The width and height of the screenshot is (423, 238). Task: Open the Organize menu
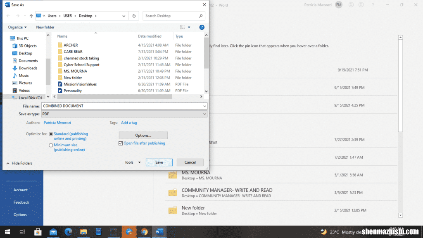tap(17, 27)
